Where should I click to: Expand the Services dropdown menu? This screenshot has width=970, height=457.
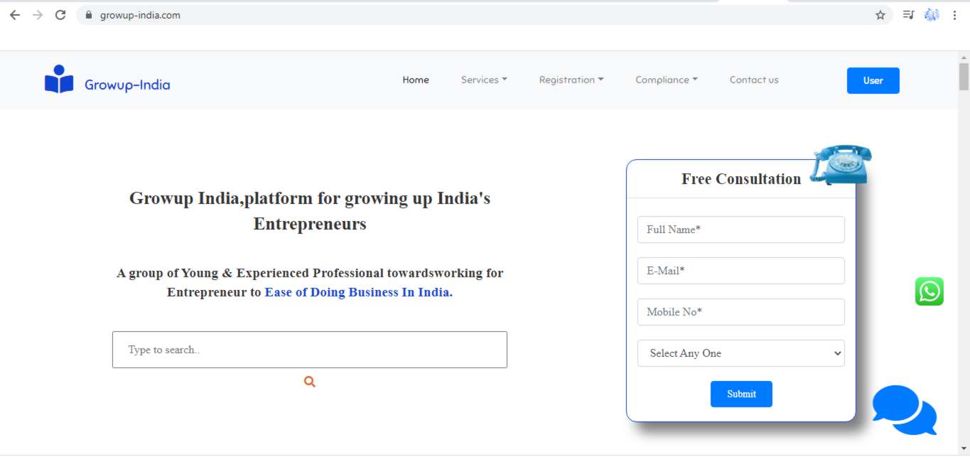pyautogui.click(x=484, y=80)
